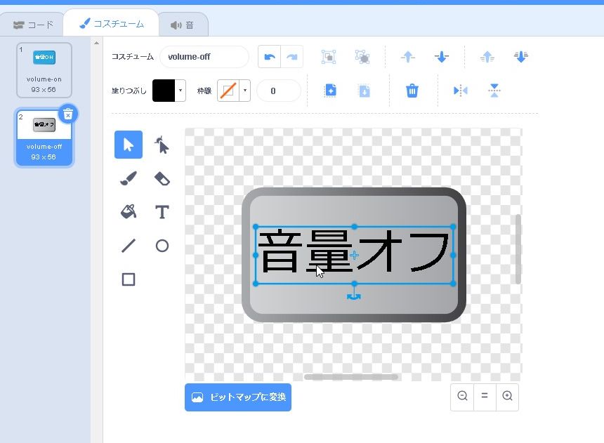
Task: Switch to the 音 tab
Action: 182,25
